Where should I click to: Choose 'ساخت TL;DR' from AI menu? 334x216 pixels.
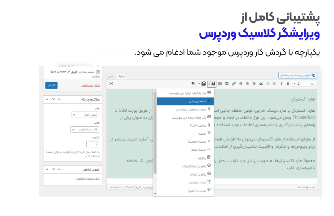coord(184,125)
